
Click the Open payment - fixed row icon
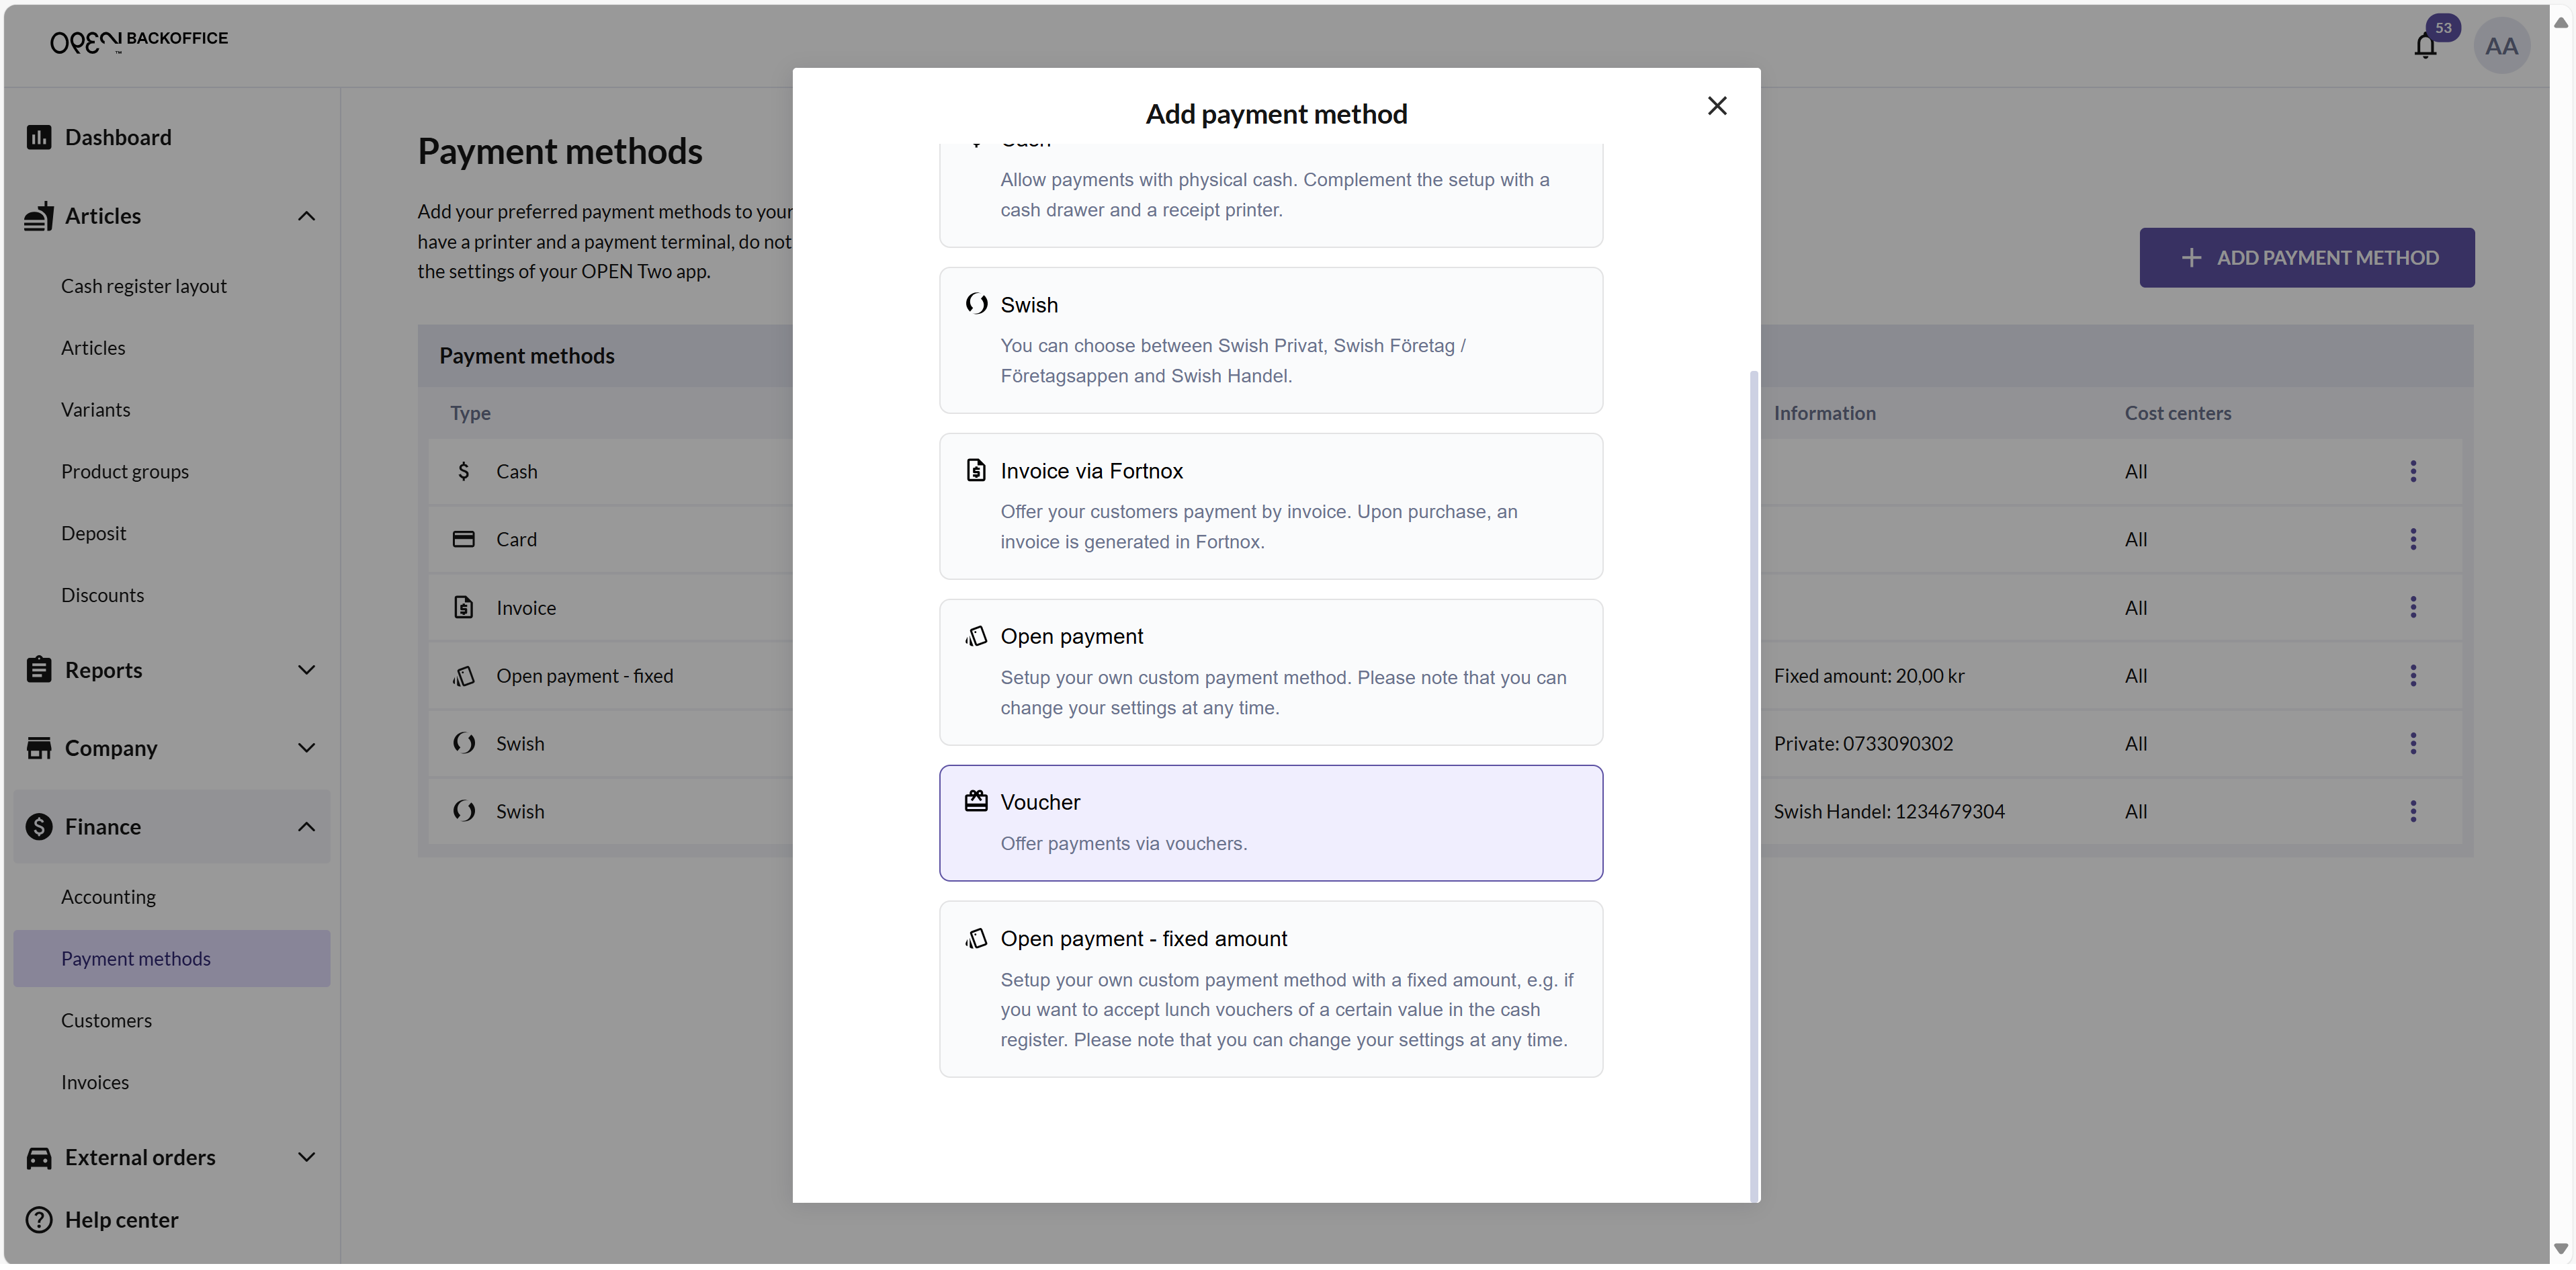click(463, 676)
